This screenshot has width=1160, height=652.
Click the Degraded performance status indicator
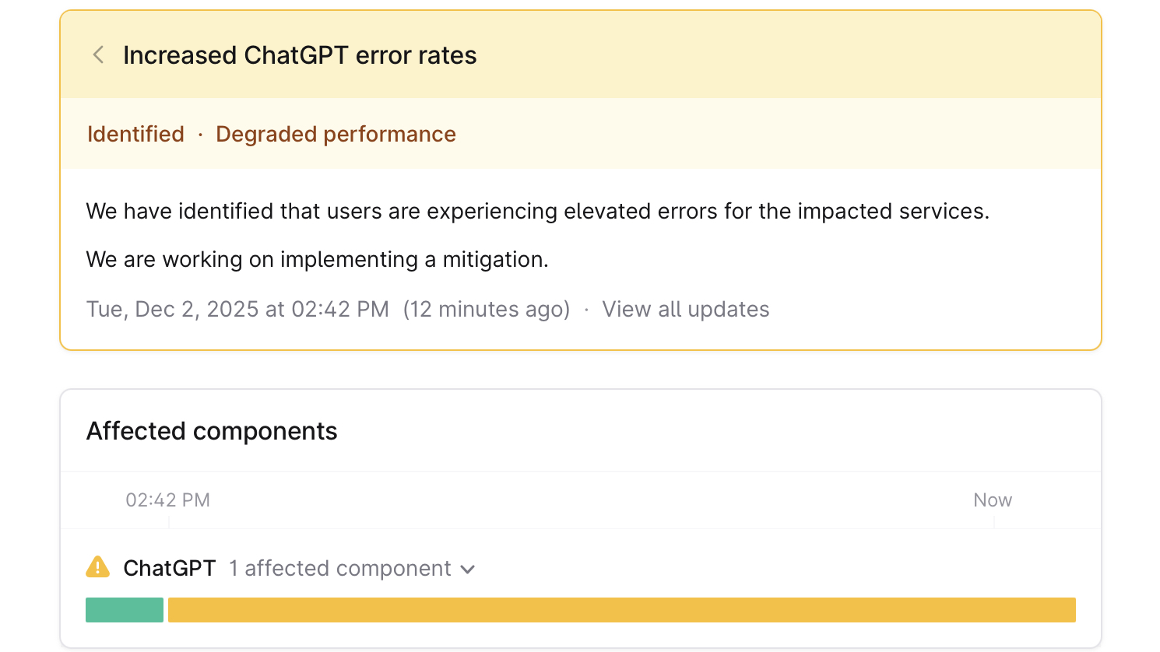pos(336,134)
